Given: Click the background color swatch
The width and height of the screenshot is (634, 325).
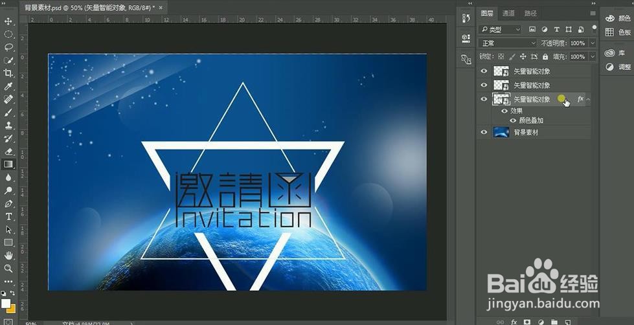Looking at the screenshot, I should tap(12, 309).
